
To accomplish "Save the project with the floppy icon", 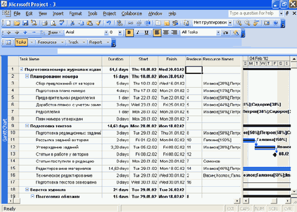I will coord(25,23).
